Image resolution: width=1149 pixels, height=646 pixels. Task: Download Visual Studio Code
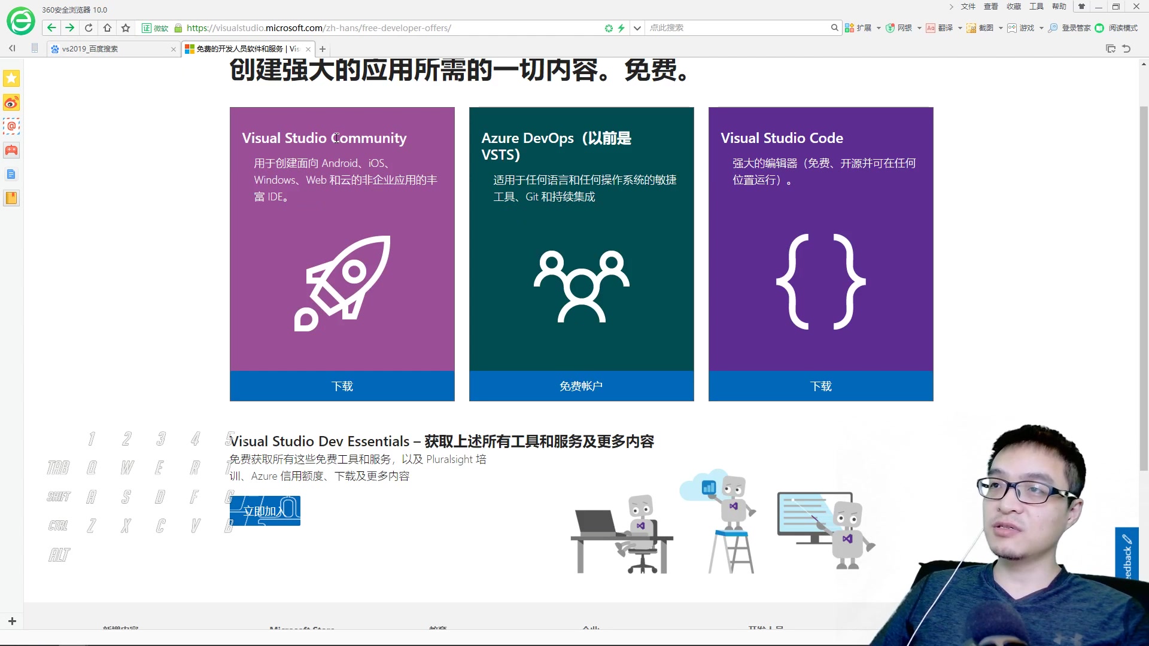821,386
